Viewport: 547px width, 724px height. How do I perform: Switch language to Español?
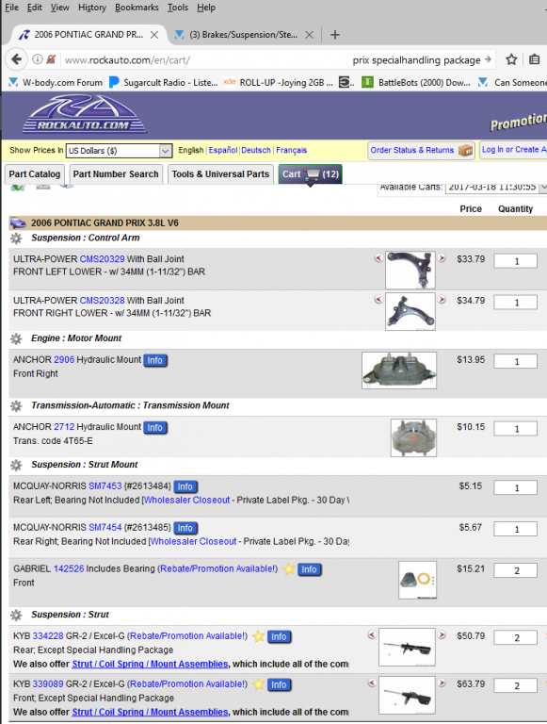(x=223, y=150)
